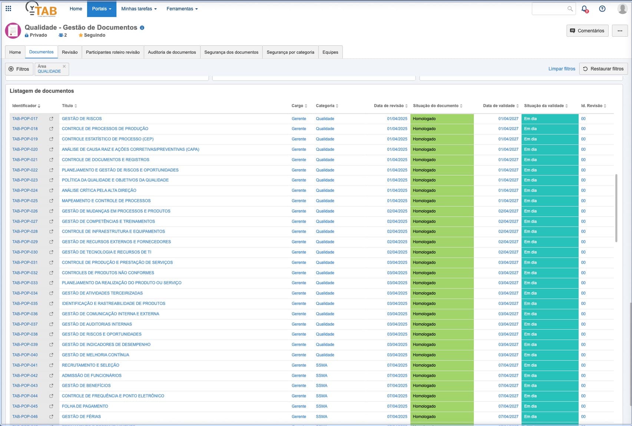Screen dimensions: 632x426
Task: Open Segurança por categoria tab
Action: (290, 52)
